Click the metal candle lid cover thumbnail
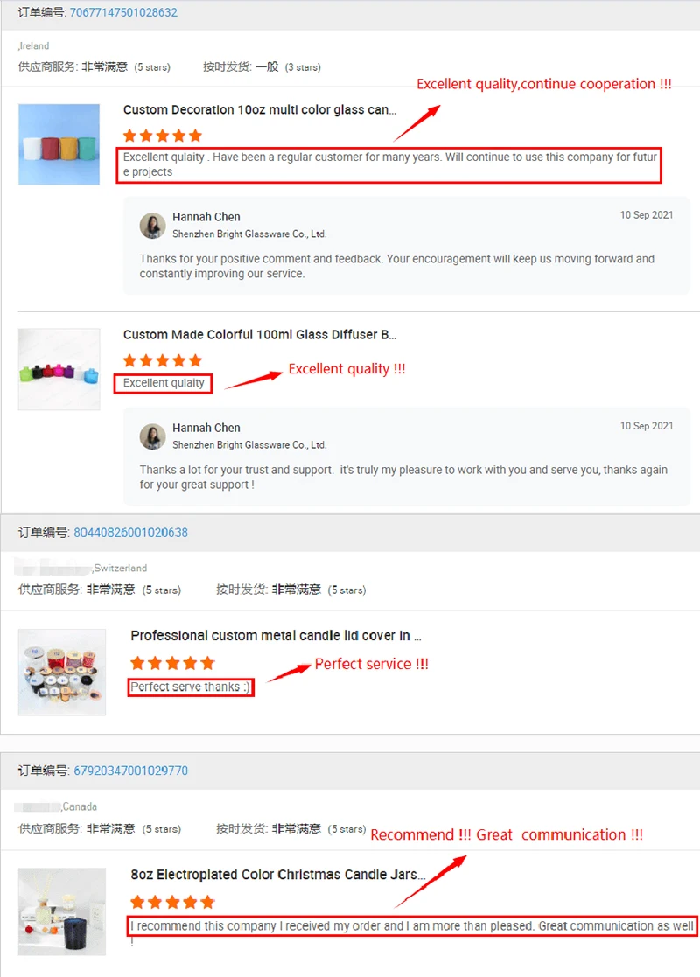The height and width of the screenshot is (977, 700). [x=62, y=673]
